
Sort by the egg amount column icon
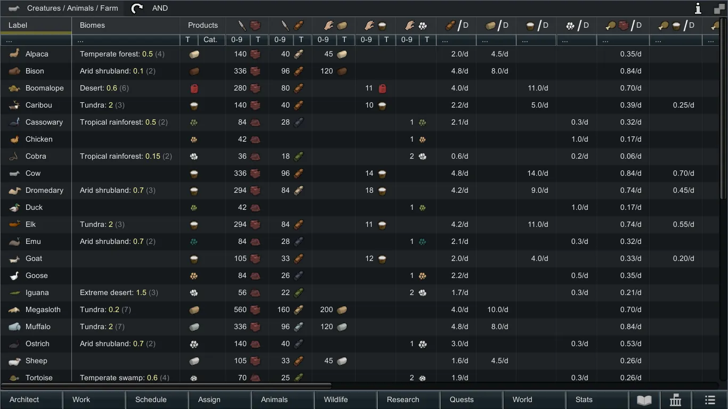click(416, 25)
